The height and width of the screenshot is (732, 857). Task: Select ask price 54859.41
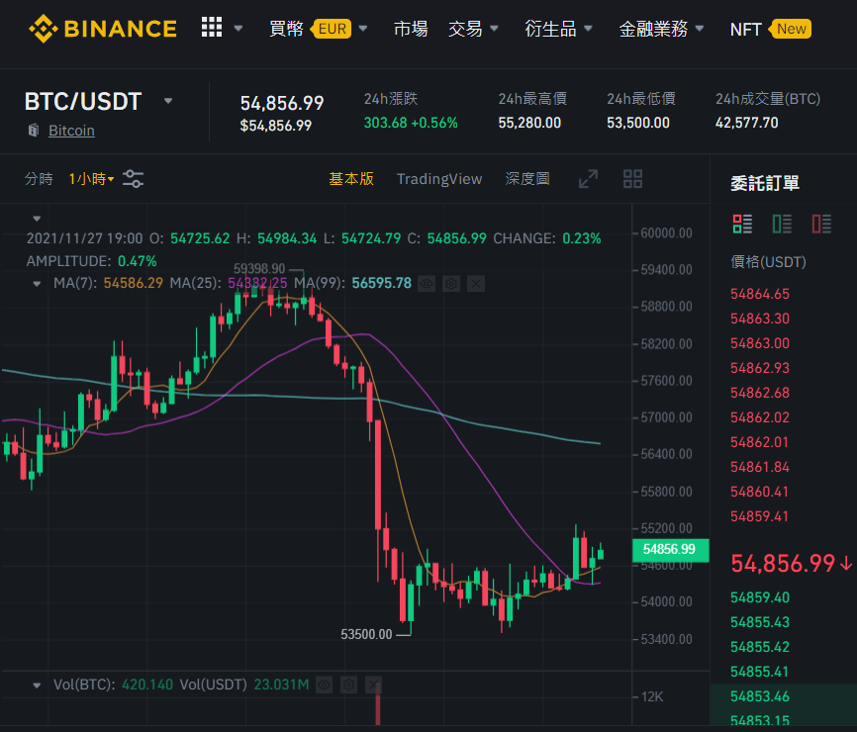[x=760, y=516]
